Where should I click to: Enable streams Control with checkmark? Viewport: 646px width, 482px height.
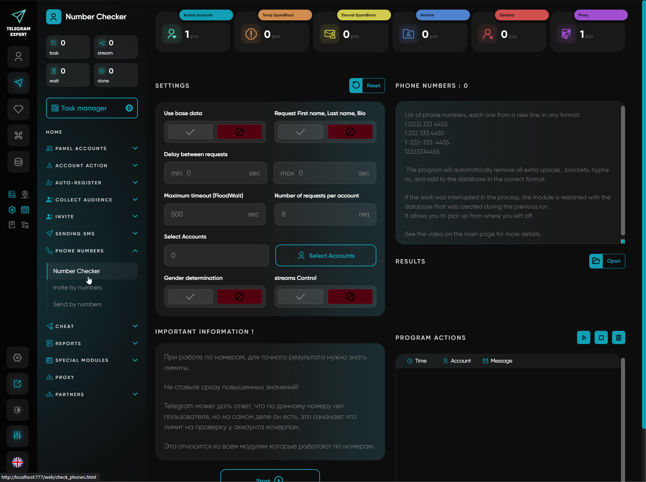click(x=300, y=297)
